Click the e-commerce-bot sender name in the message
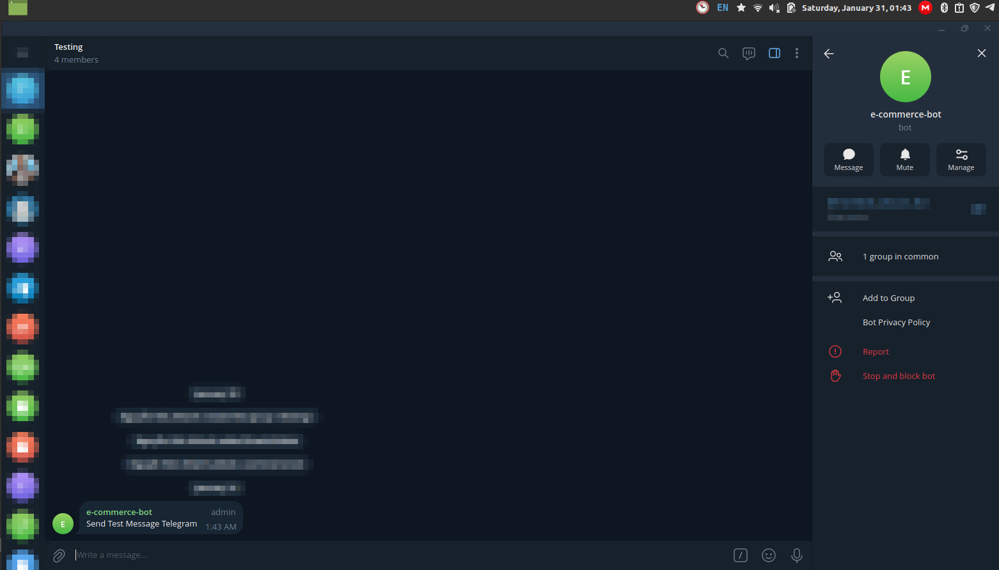999x570 pixels. (119, 512)
